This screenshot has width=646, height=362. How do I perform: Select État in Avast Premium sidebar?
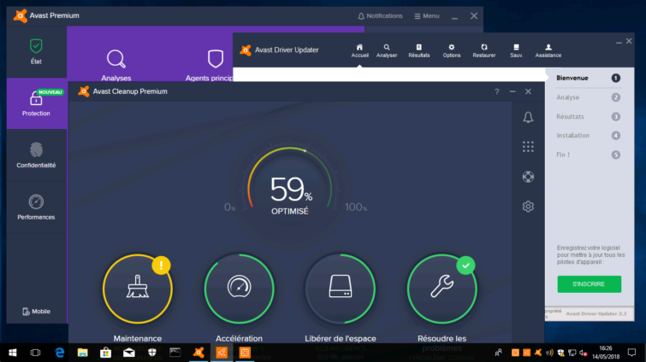[36, 52]
